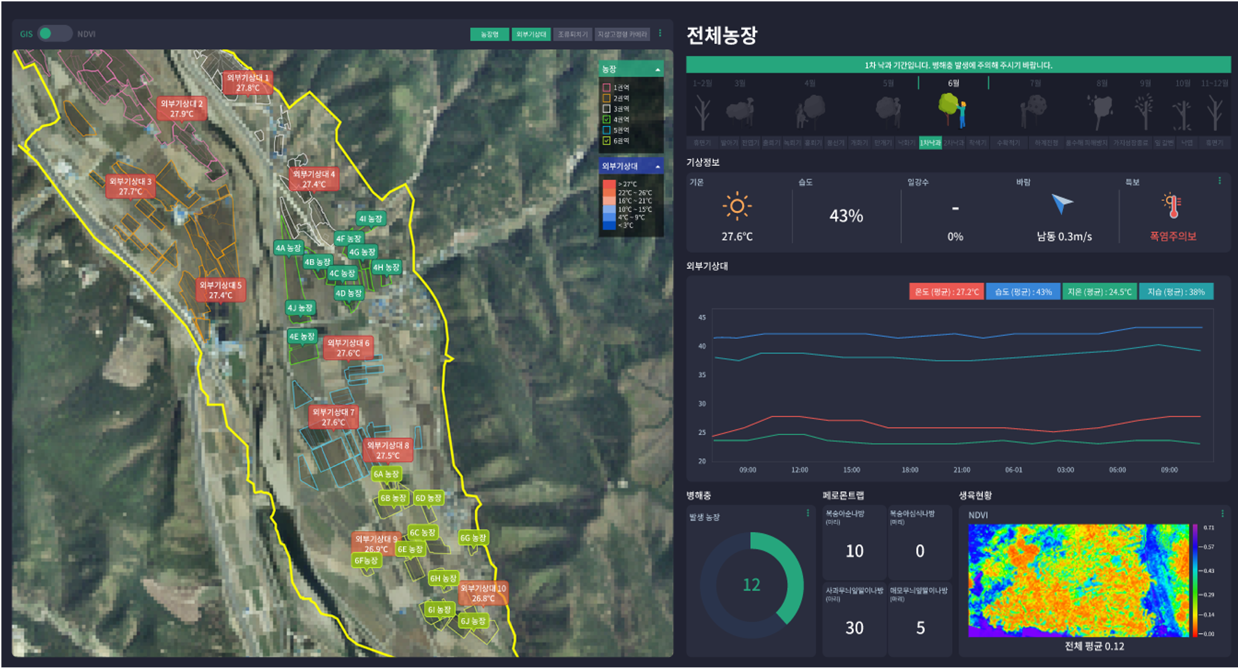Open the map toolbar three-dot menu
1238x669 pixels.
click(660, 33)
